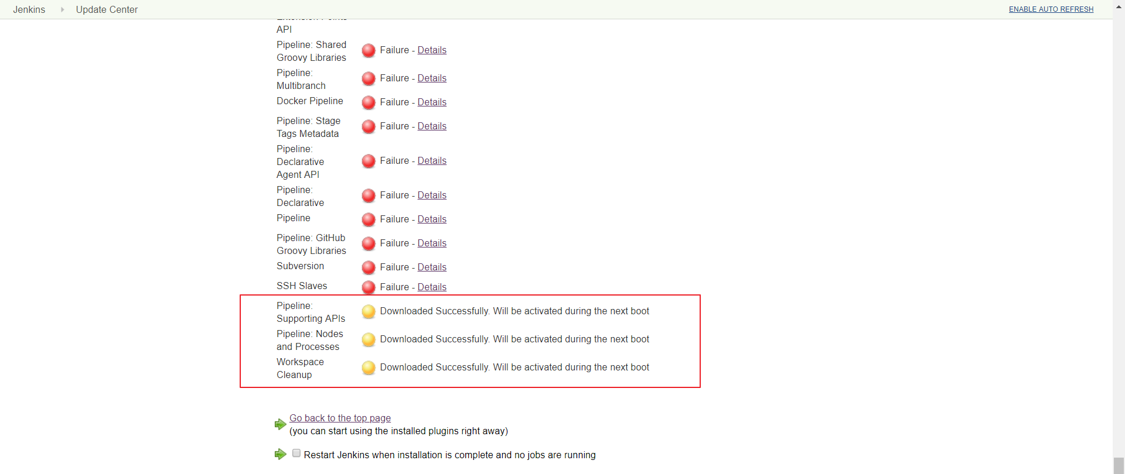Click yellow status ball for Workspace Cleanup

tap(369, 367)
